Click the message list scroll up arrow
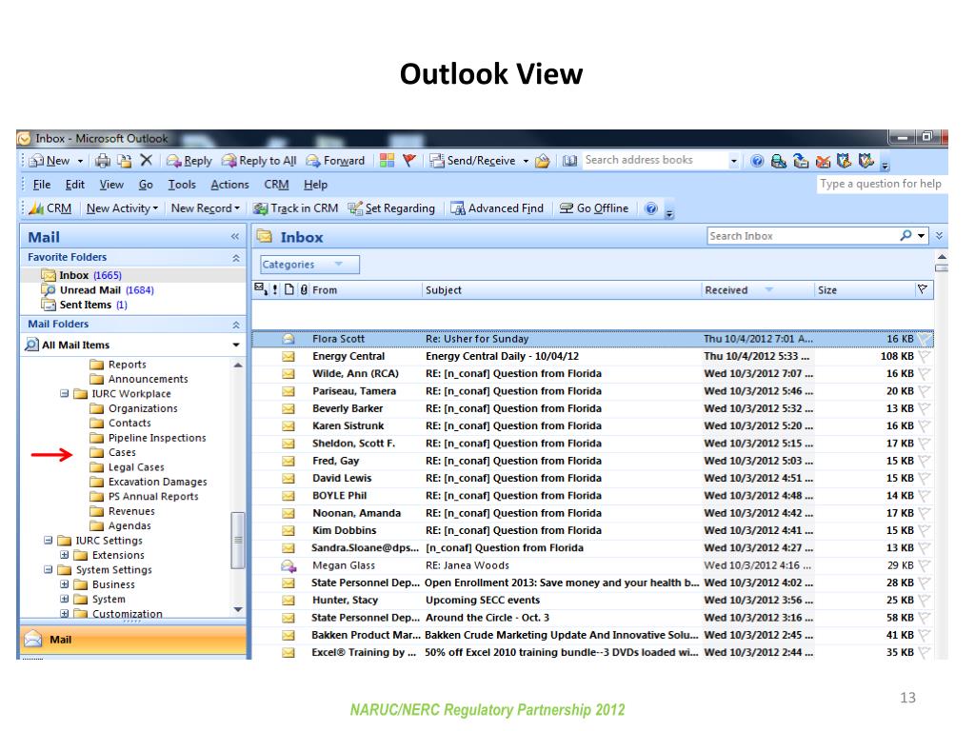 pos(942,257)
